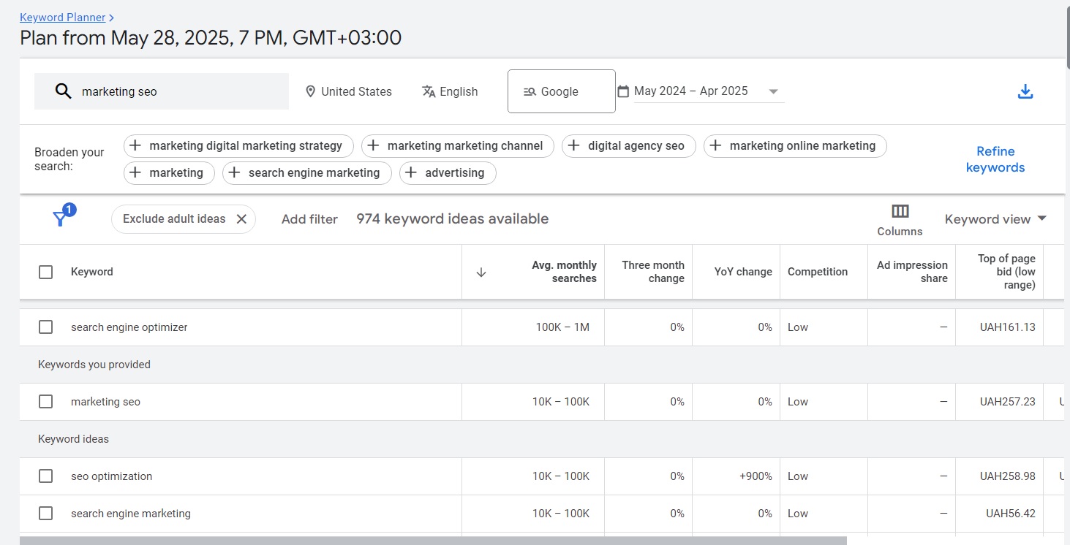1070x545 pixels.
Task: Add 'digital agency seo' suggestion chip
Action: point(628,146)
